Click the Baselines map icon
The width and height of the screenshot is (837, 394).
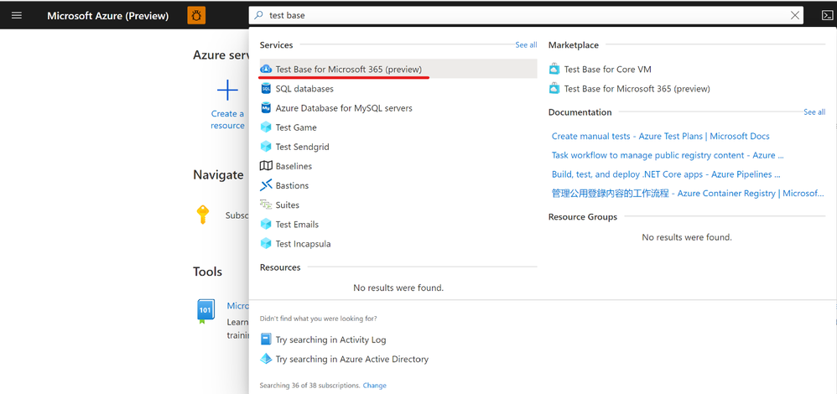coord(266,166)
